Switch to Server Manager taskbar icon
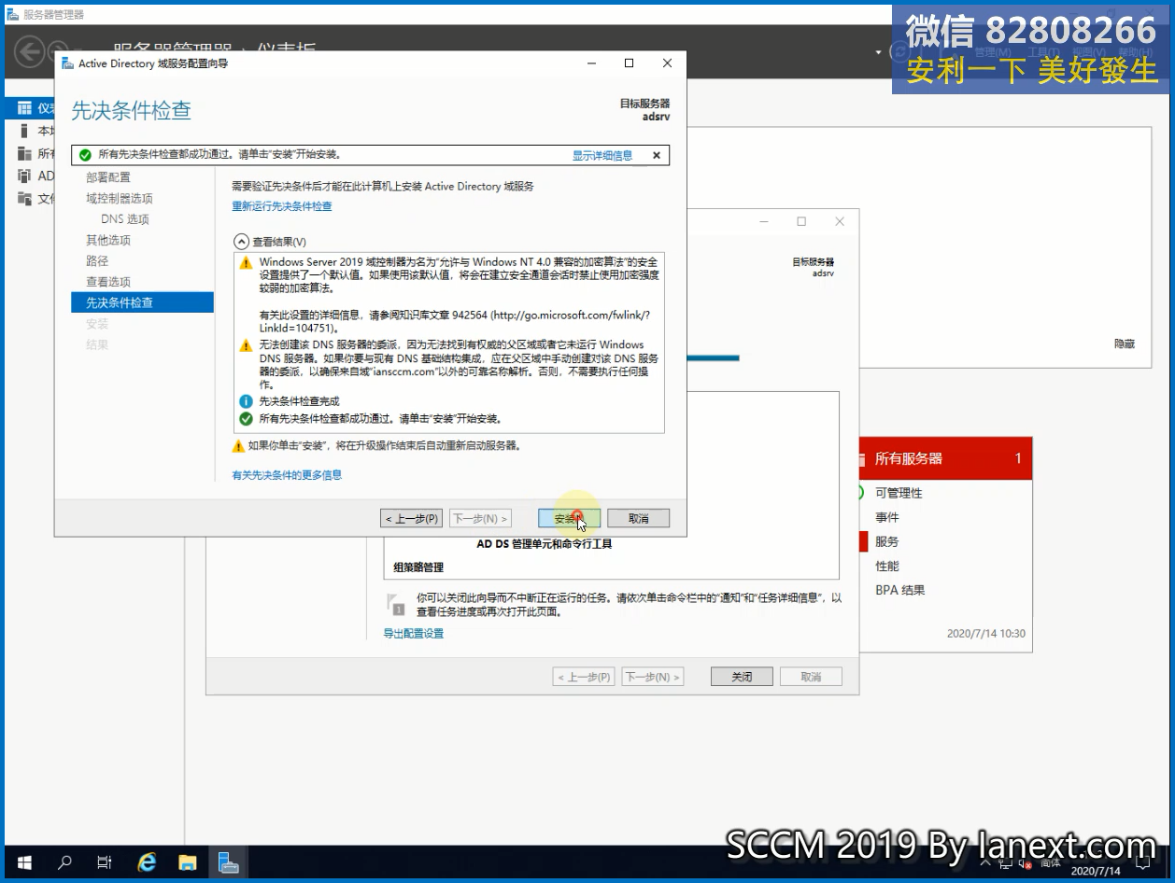This screenshot has width=1175, height=883. [228, 862]
